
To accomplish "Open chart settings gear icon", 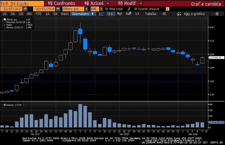I will pyautogui.click(x=217, y=14).
